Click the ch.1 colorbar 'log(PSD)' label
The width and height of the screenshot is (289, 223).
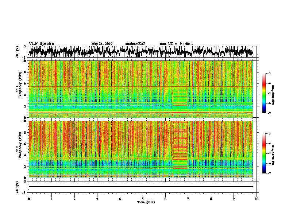point(273,95)
